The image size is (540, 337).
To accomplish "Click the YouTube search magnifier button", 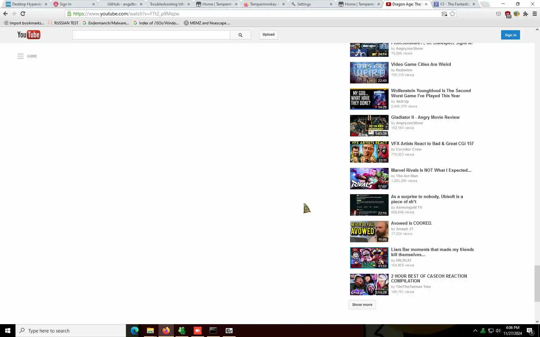I will (240, 35).
